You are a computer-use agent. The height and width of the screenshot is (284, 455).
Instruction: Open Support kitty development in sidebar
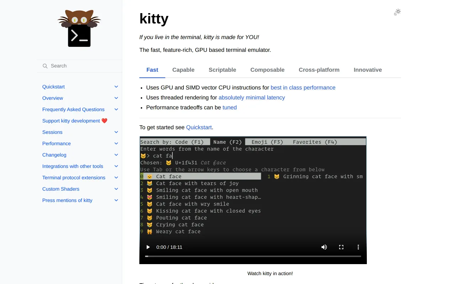click(x=75, y=121)
